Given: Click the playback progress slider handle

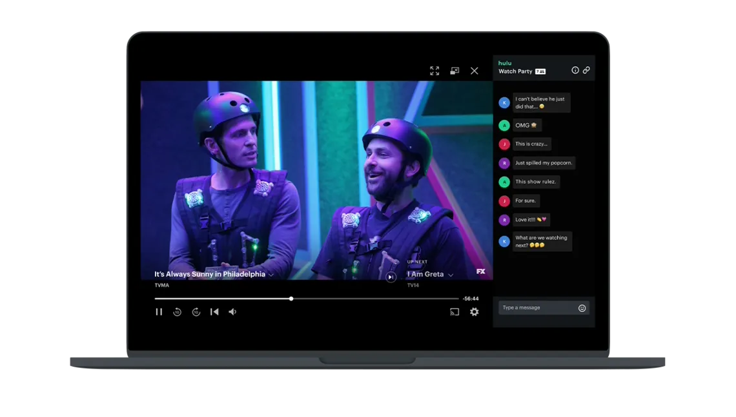Looking at the screenshot, I should (x=291, y=298).
